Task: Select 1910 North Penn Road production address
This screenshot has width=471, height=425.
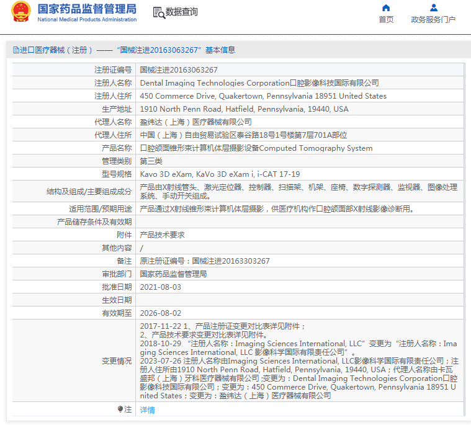Action: click(244, 109)
